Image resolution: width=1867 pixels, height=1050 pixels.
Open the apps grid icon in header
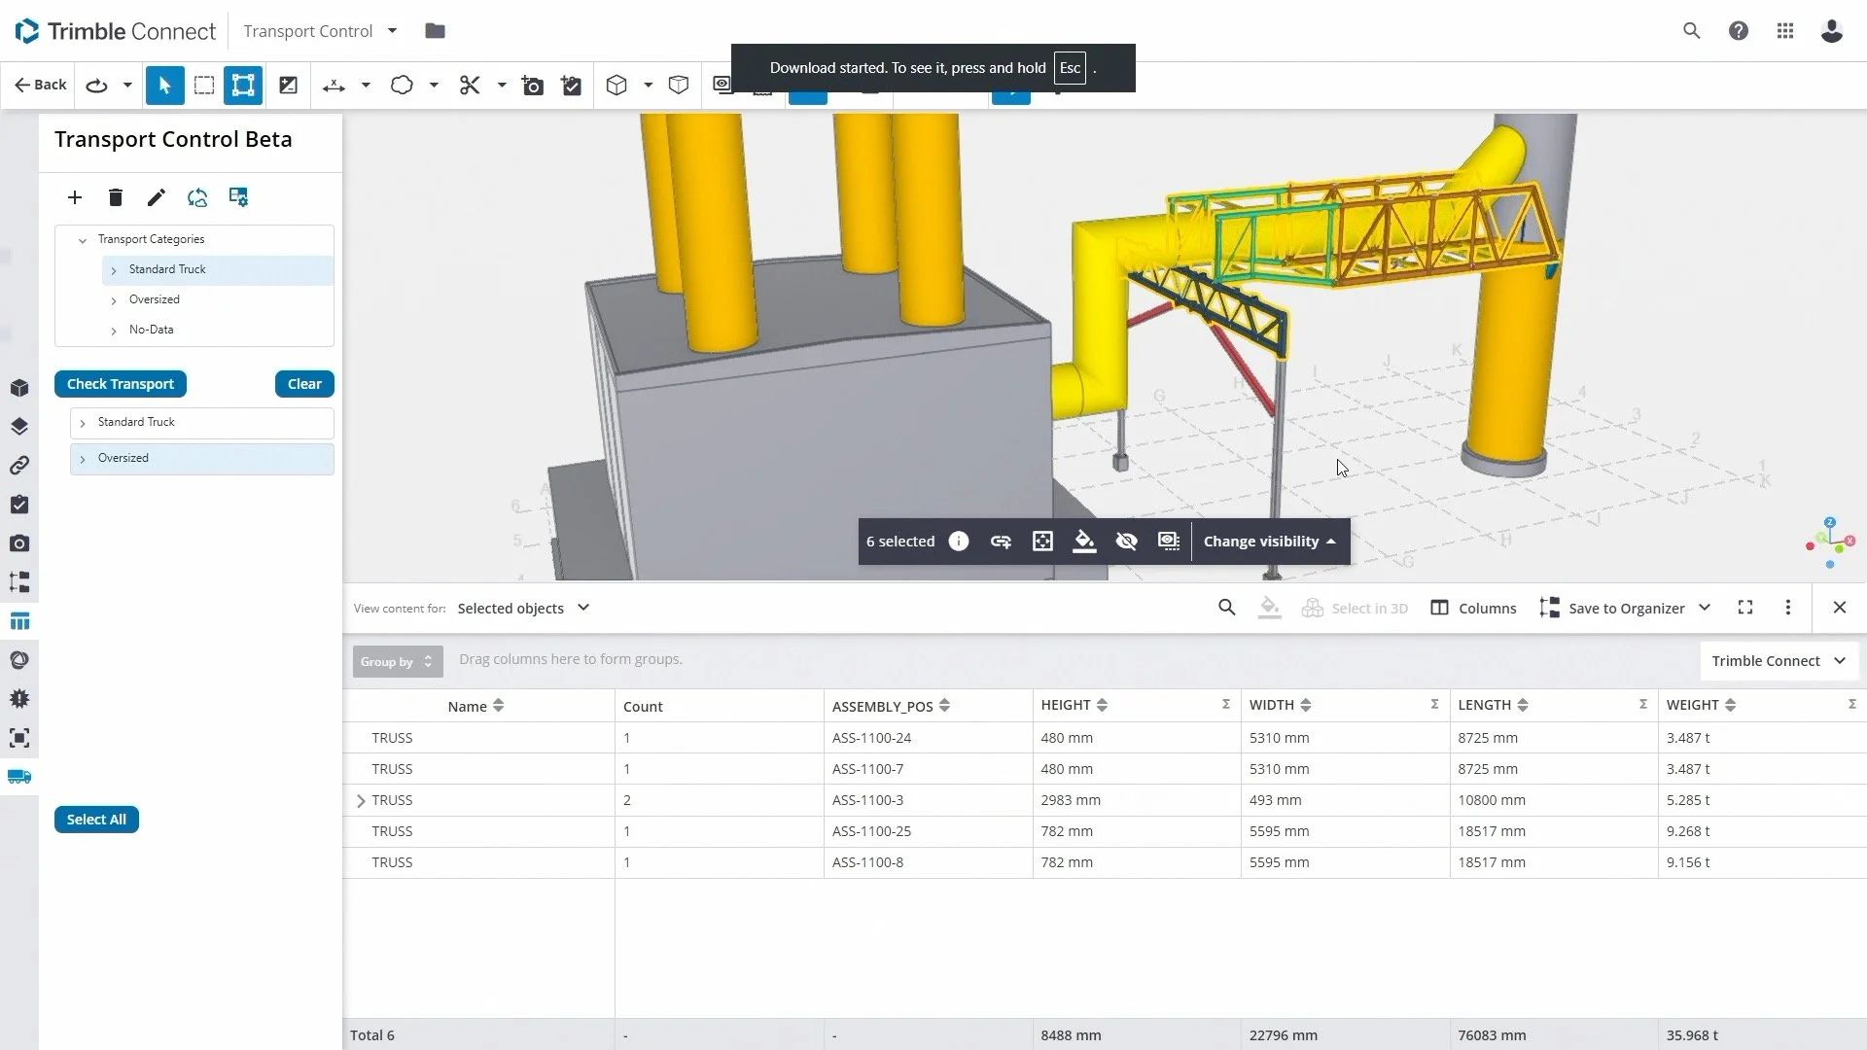click(x=1784, y=31)
